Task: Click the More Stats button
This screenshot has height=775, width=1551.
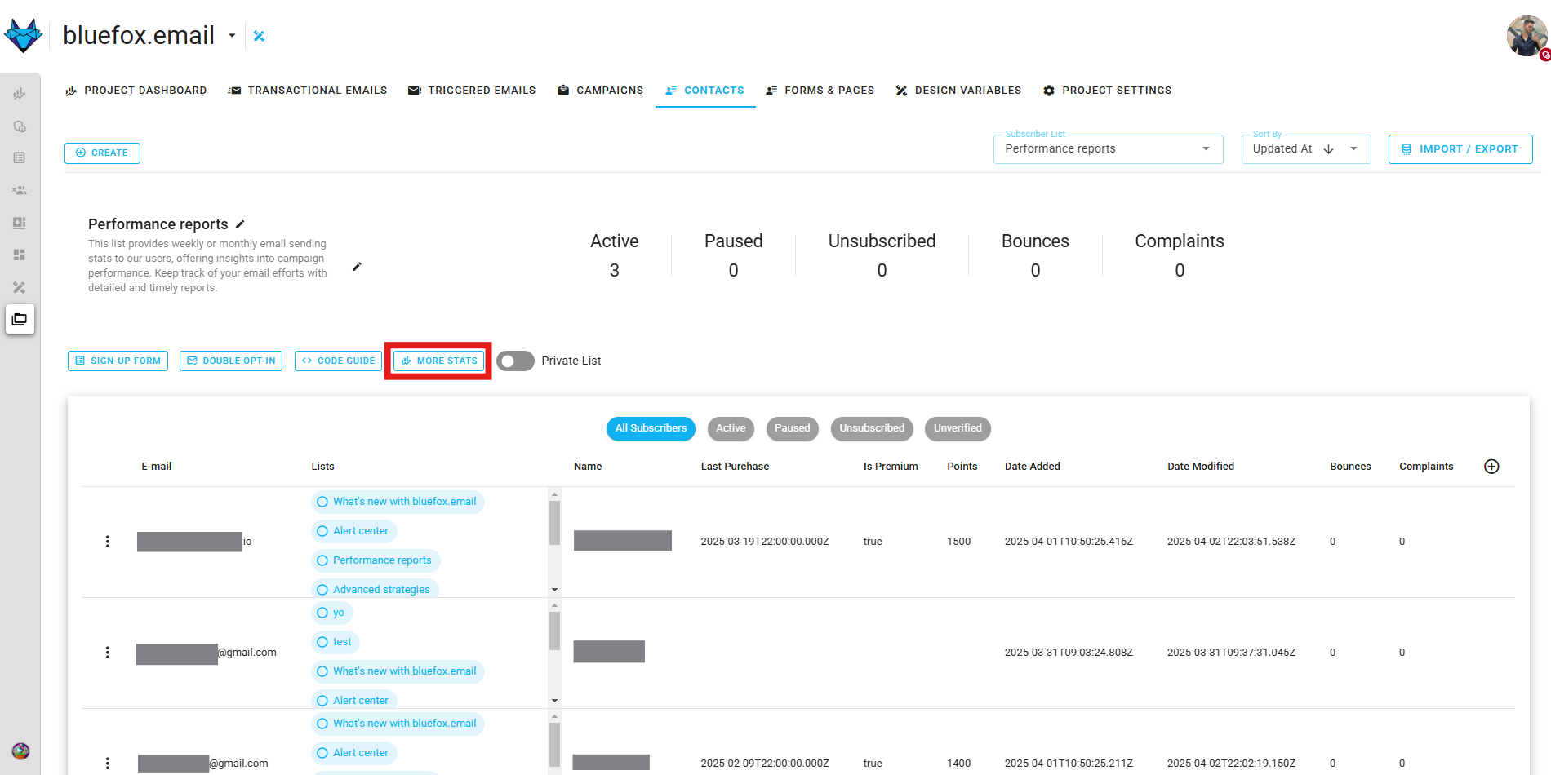Action: [438, 361]
